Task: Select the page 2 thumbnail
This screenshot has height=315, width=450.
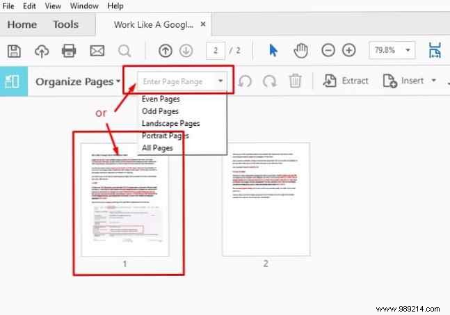Action: [266, 199]
